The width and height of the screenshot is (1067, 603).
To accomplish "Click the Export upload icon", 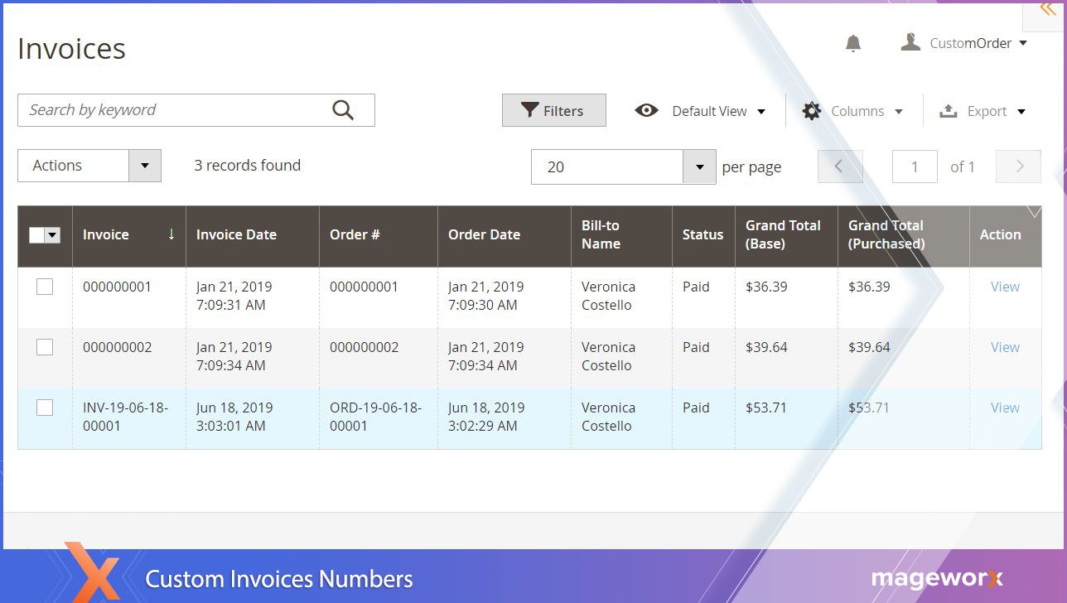I will pos(948,111).
